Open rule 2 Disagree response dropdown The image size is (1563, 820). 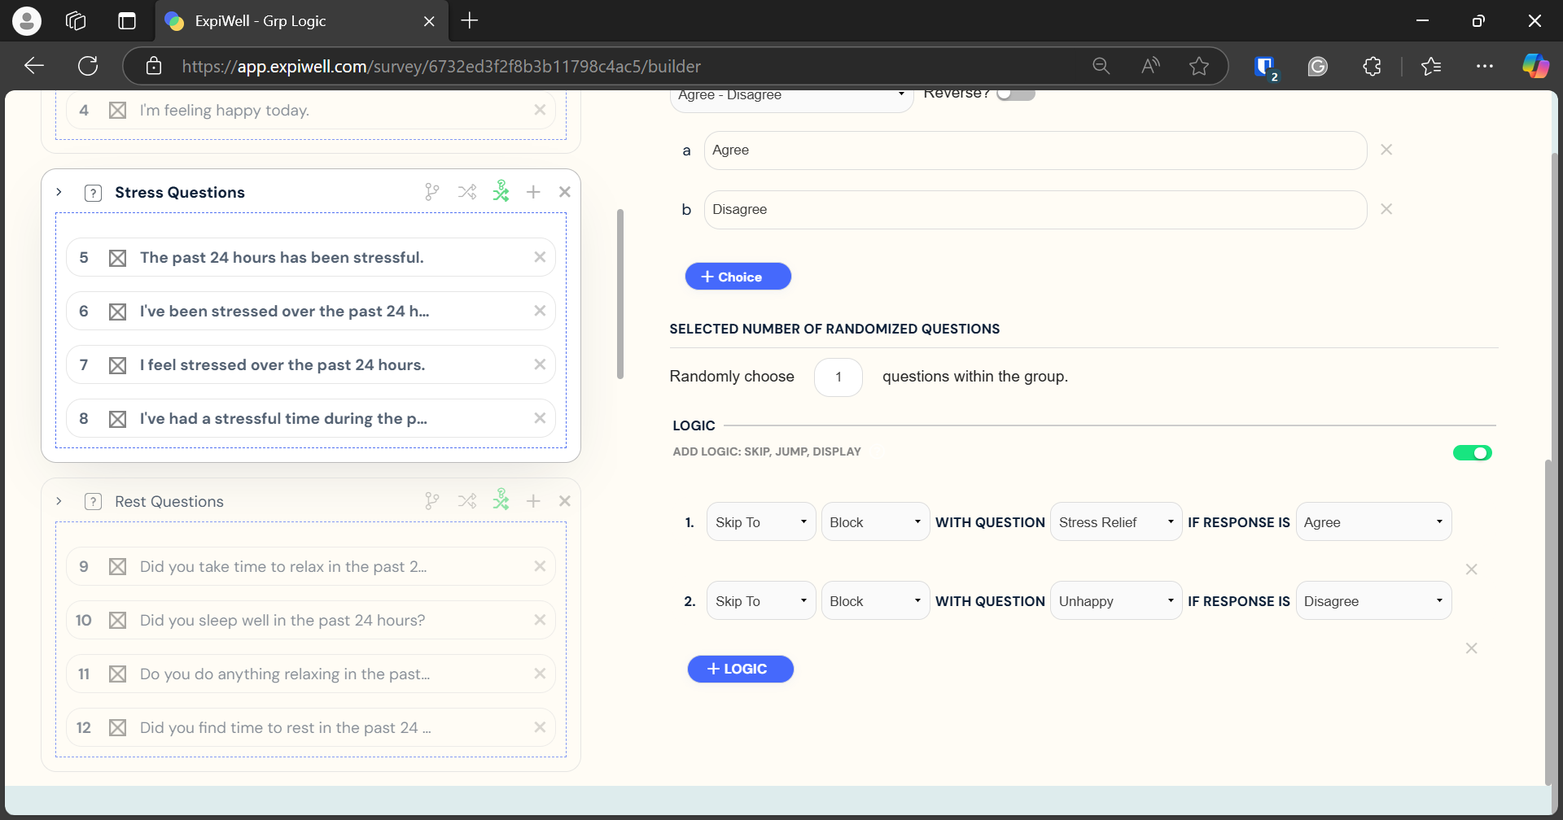[1373, 601]
